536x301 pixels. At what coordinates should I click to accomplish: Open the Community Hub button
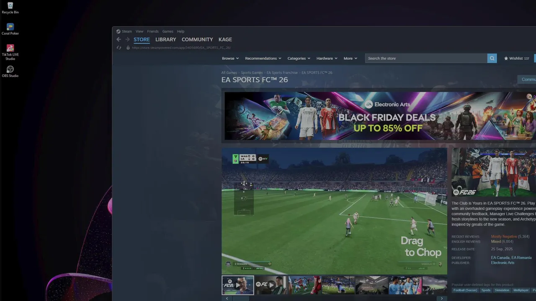pyautogui.click(x=527, y=79)
